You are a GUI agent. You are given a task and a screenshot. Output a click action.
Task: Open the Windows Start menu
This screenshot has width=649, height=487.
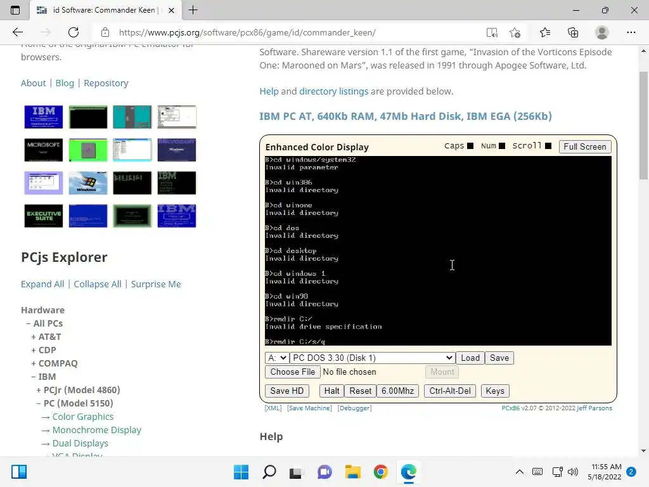[x=241, y=472]
